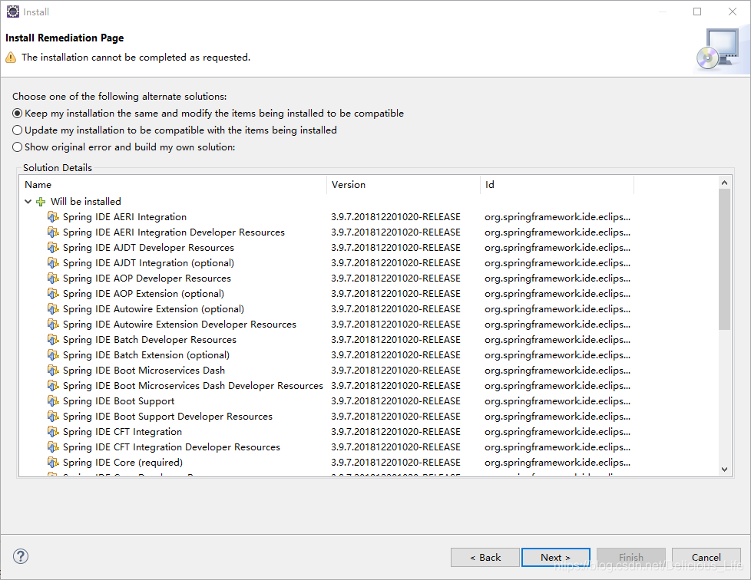Select Spring IDE Batch Developer Resources row
The width and height of the screenshot is (751, 580).
[x=150, y=339]
